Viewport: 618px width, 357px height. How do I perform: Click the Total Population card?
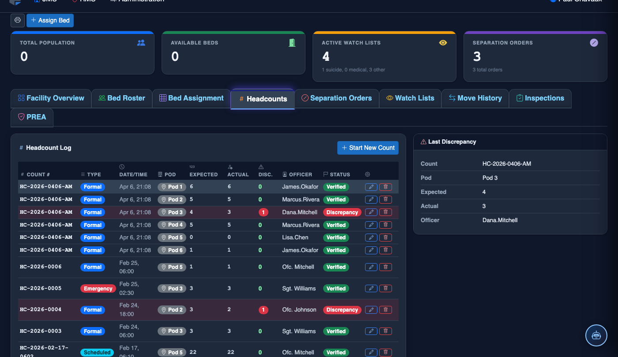83,53
